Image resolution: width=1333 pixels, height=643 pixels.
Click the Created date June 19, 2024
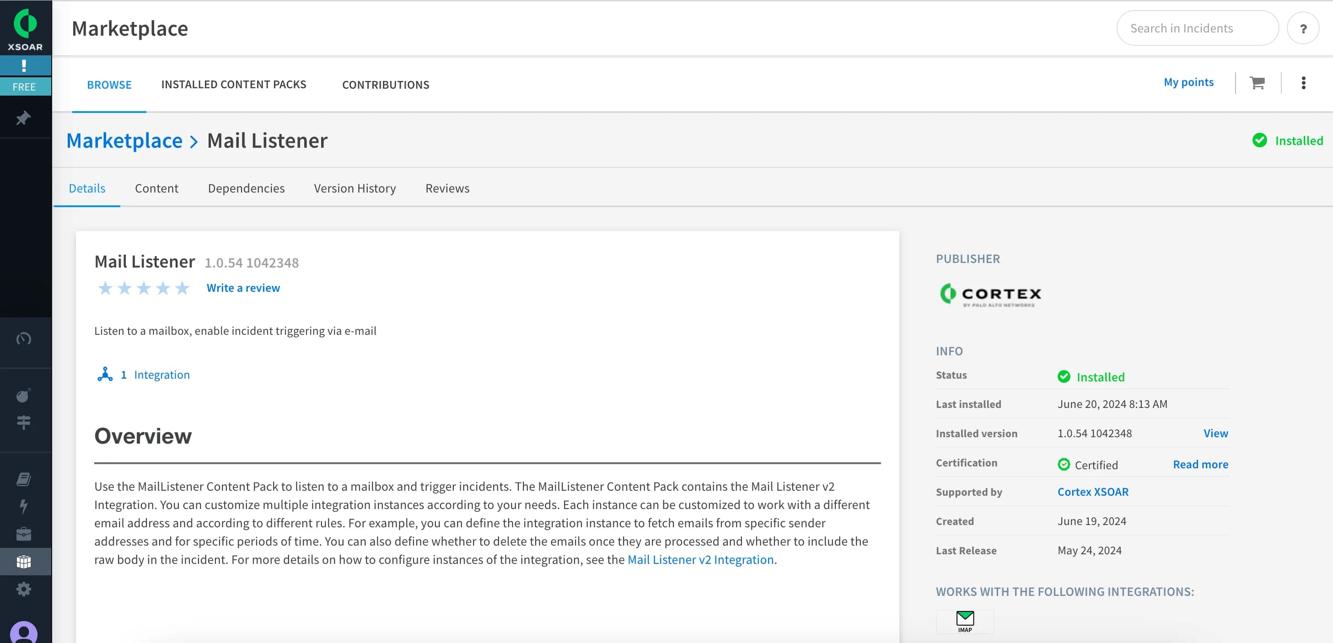click(x=1091, y=521)
